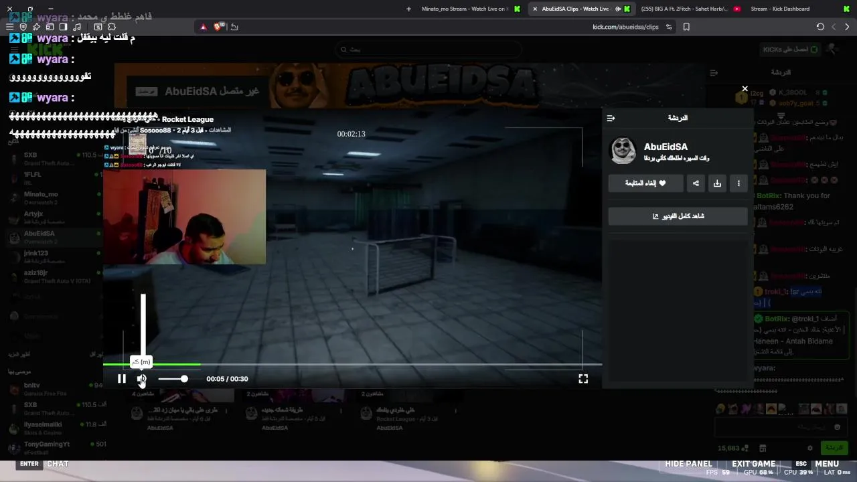Viewport: 857px width, 482px height.
Task: Seek on the clip progress bar
Action: click(x=352, y=365)
